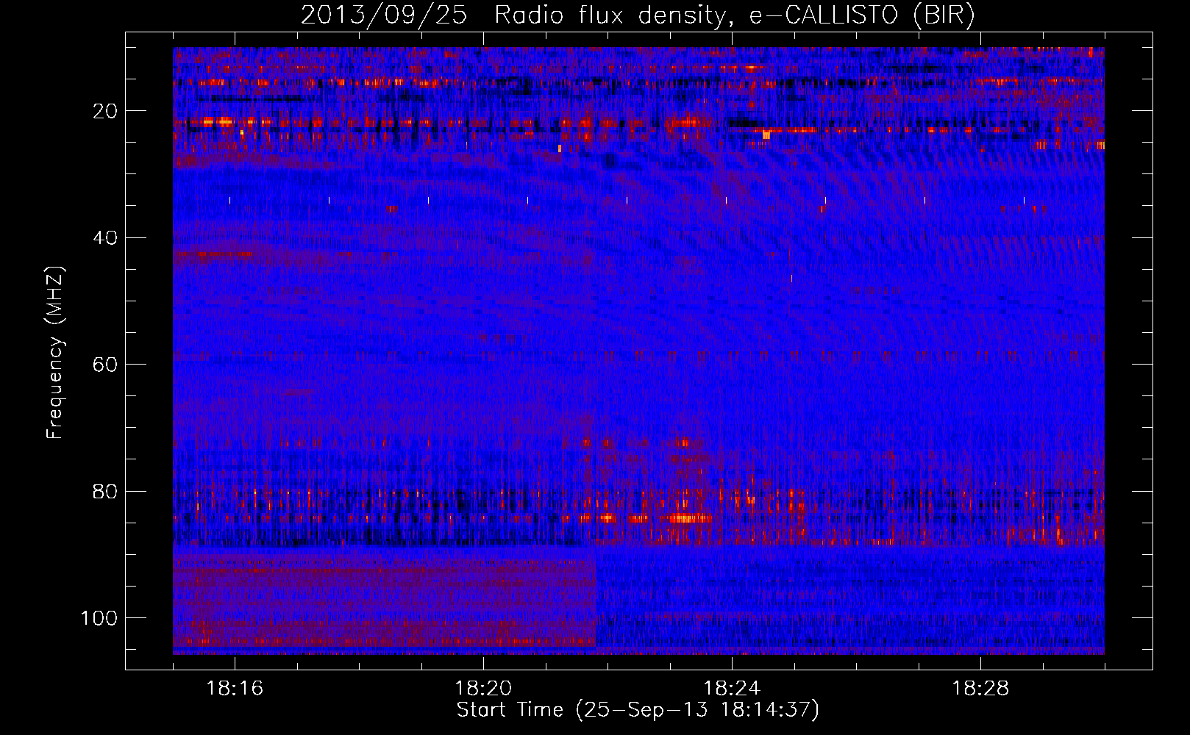Click the 18:20 time axis label
Viewport: 1190px width, 735px height.
(x=483, y=689)
